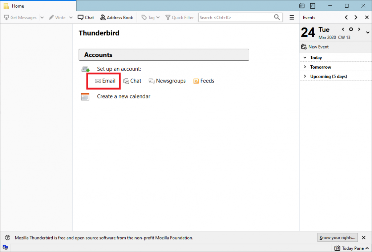Open the Tasks tab icon in title bar
The image size is (372, 252).
click(x=313, y=6)
